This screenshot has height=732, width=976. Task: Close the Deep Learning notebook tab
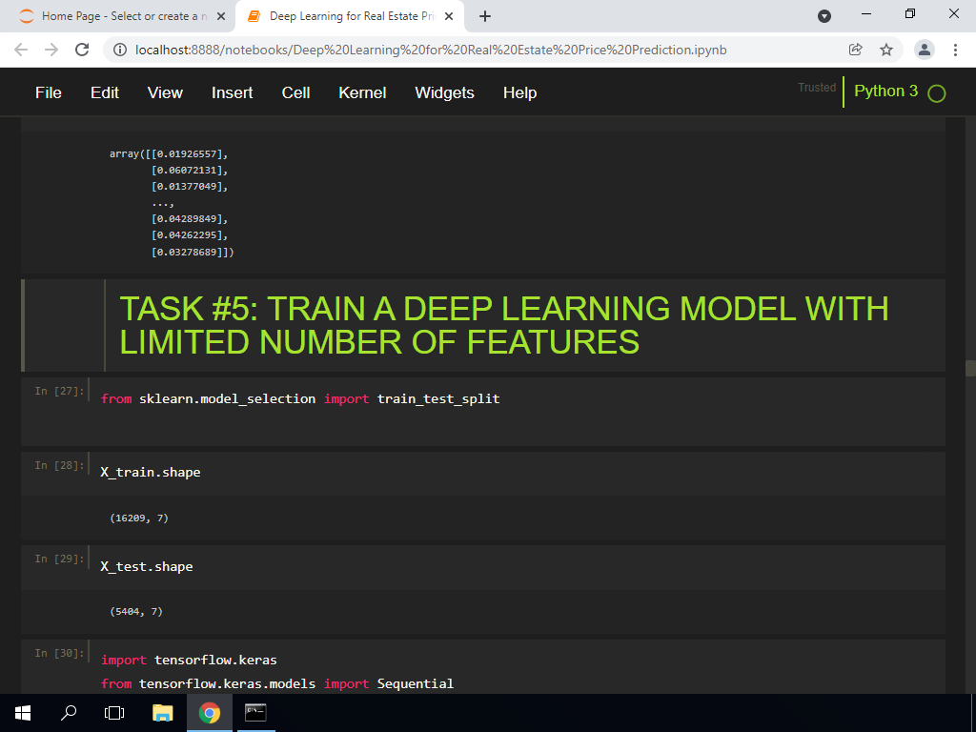[449, 16]
